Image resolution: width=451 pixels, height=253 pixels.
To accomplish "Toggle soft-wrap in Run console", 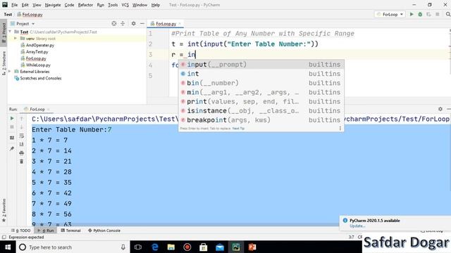I will coord(21,136).
